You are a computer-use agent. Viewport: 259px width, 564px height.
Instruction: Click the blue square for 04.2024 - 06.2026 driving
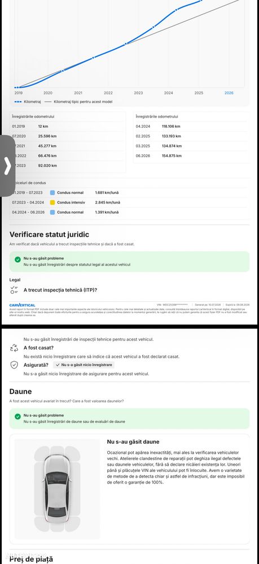[52, 212]
